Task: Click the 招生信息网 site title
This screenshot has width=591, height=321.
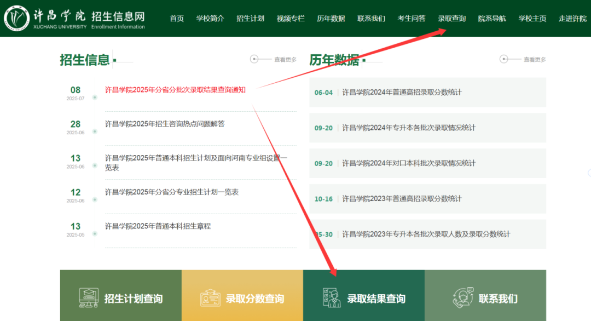Action: coord(118,16)
